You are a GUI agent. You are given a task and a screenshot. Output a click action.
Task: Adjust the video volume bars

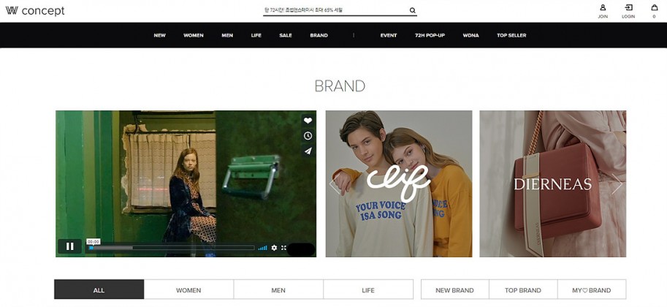click(x=262, y=247)
